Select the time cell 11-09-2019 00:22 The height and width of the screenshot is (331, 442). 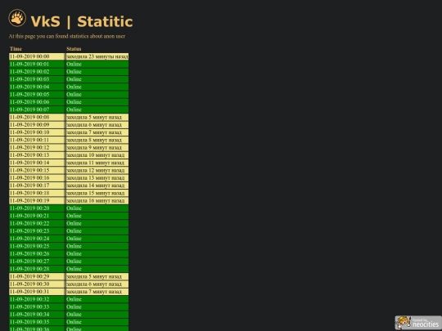coord(37,223)
